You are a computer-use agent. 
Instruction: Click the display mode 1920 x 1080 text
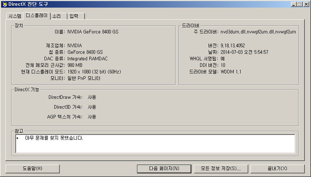pyautogui.click(x=94, y=72)
